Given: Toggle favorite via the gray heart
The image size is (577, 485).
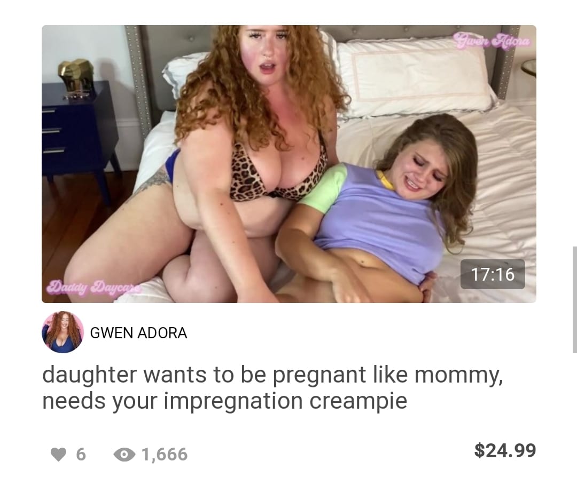Looking at the screenshot, I should (58, 455).
